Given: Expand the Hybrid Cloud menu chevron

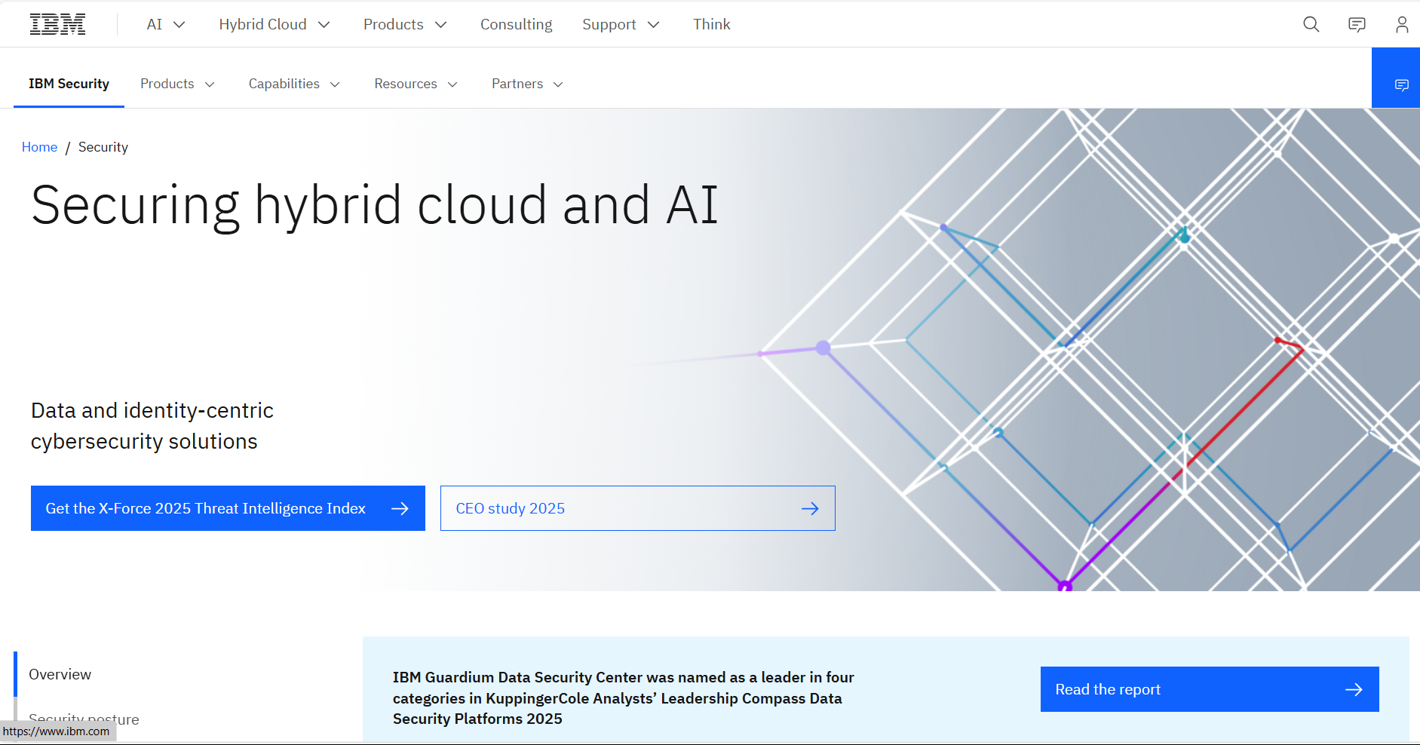Looking at the screenshot, I should [x=324, y=25].
